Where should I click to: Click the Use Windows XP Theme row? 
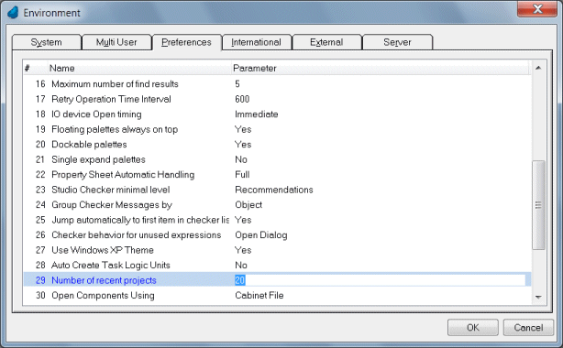click(277, 250)
